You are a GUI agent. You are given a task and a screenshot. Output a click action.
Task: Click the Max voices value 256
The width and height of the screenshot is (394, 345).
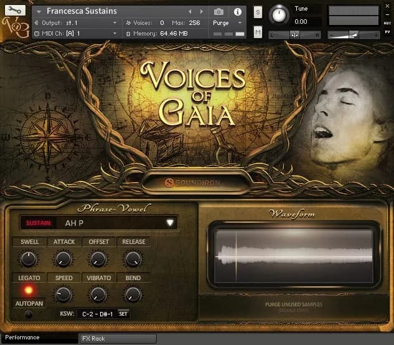(x=194, y=23)
